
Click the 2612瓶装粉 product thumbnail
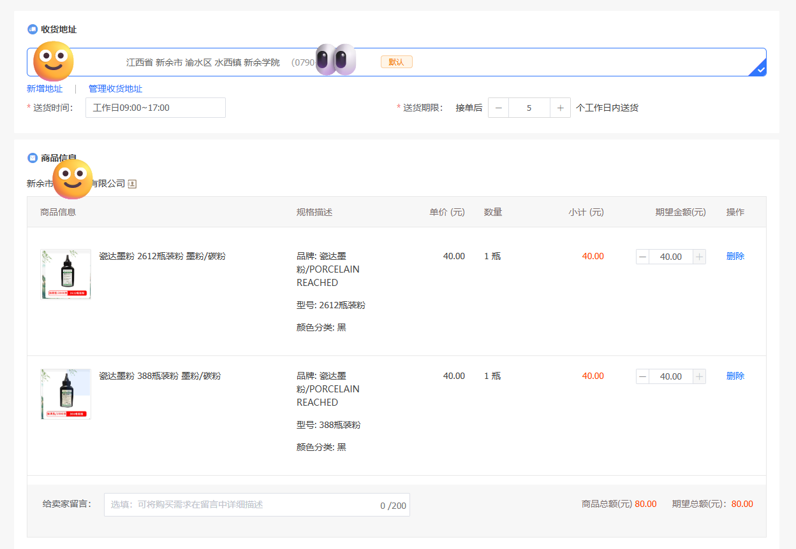tap(66, 274)
